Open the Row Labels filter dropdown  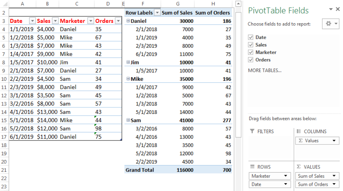click(x=157, y=13)
